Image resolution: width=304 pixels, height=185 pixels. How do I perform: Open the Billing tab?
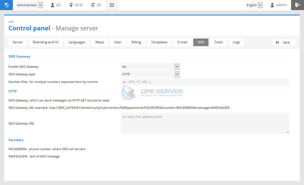pyautogui.click(x=136, y=42)
